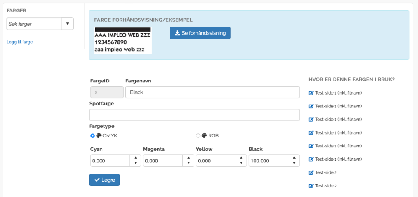Click the download icon on Se forhåndsvisning
The image size is (418, 197).
pyautogui.click(x=177, y=33)
